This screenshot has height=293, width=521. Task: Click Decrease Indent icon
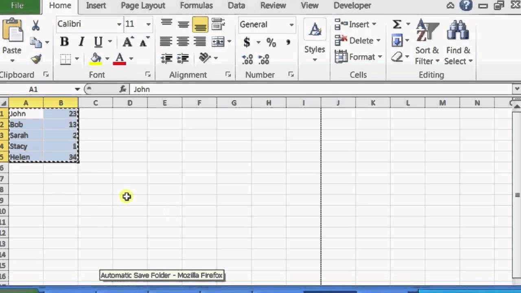click(x=166, y=58)
